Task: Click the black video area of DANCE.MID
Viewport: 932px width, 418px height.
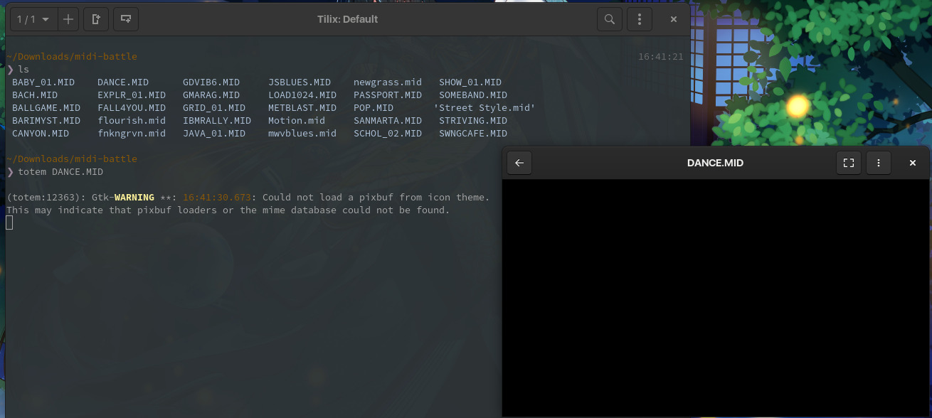Action: [x=716, y=298]
